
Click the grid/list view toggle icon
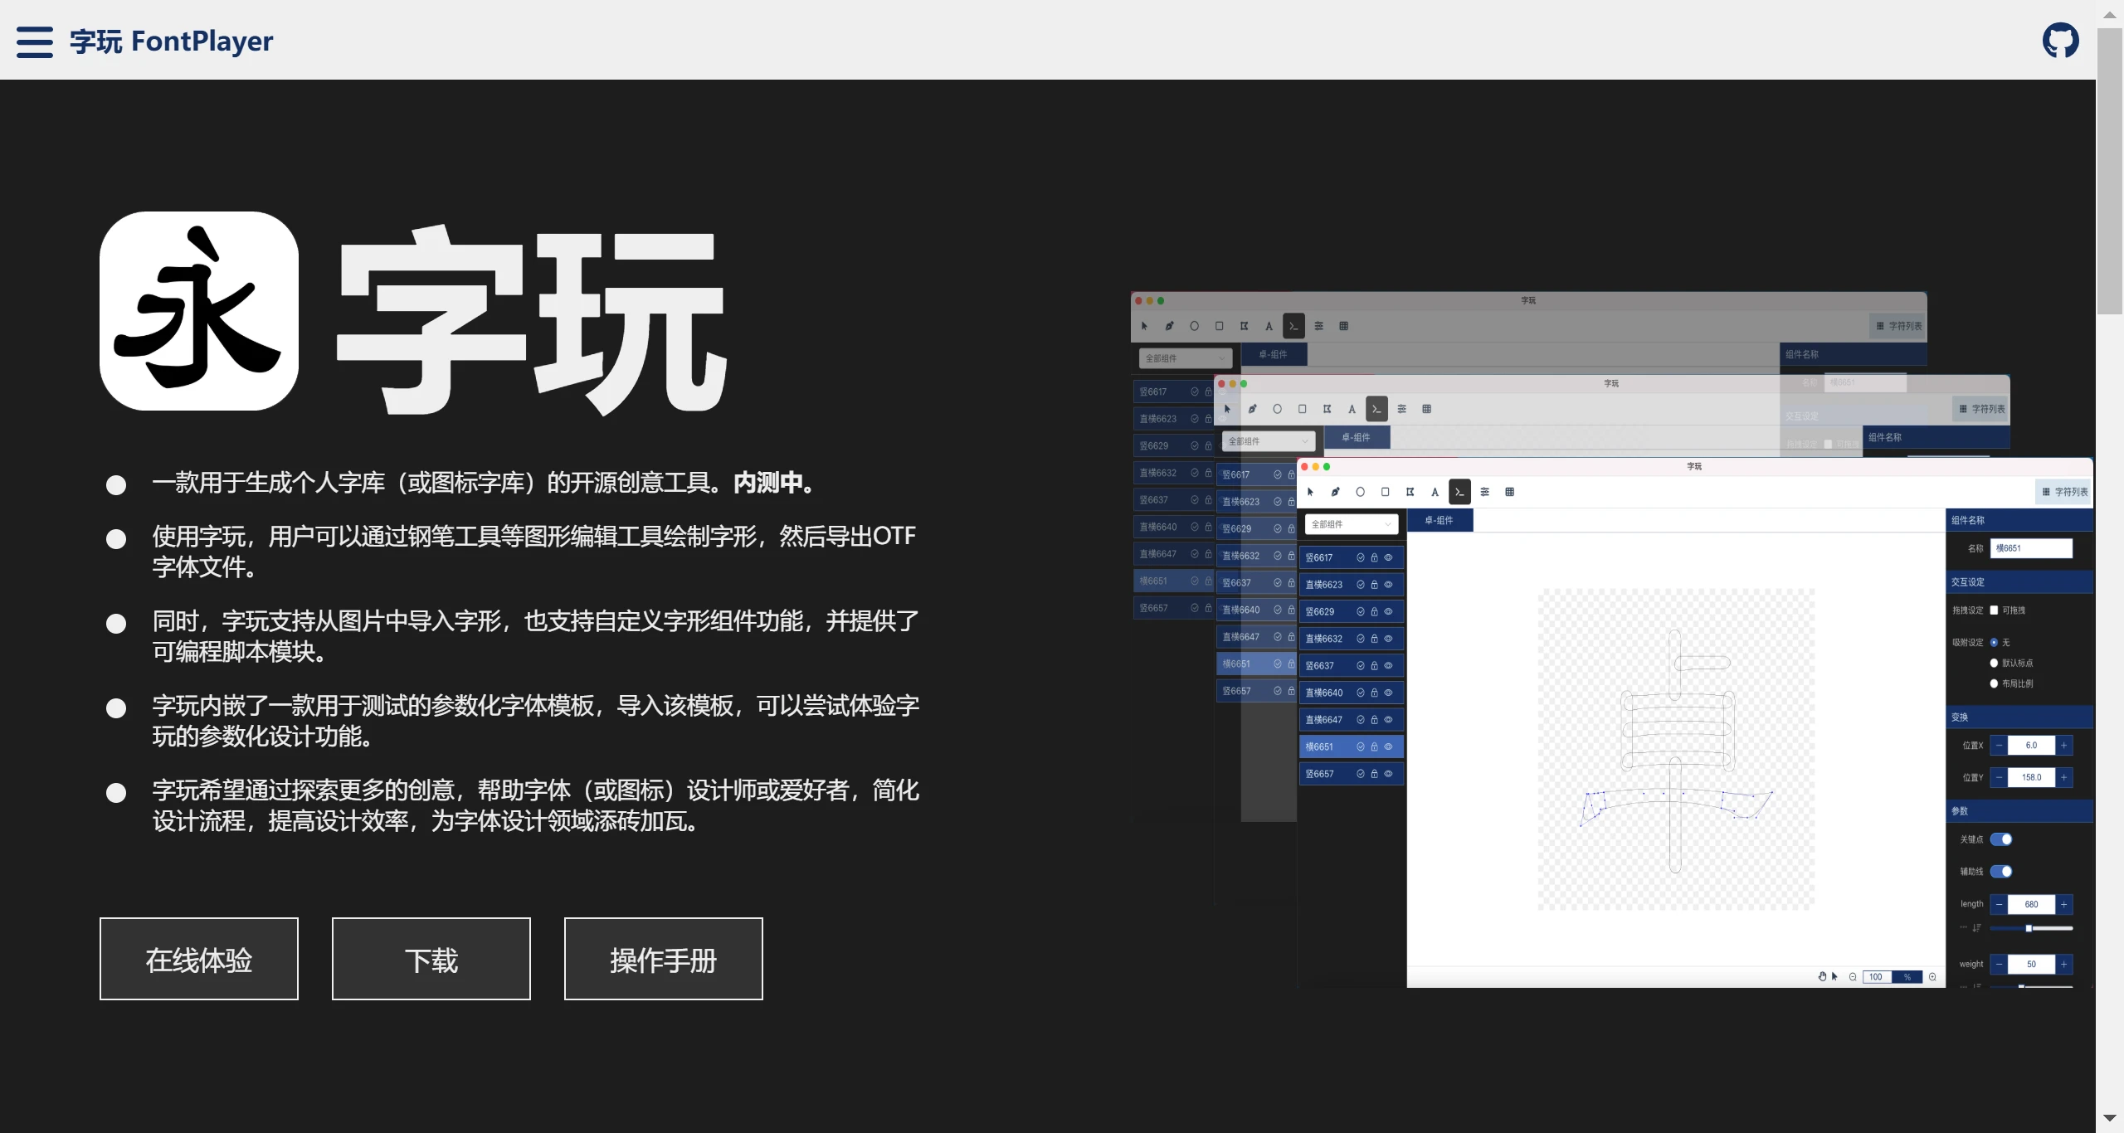pos(1514,491)
